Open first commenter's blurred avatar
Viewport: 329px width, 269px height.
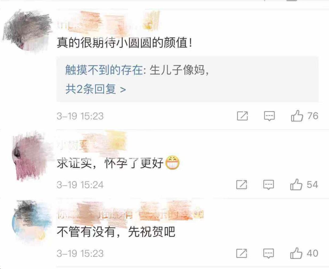coord(27,30)
